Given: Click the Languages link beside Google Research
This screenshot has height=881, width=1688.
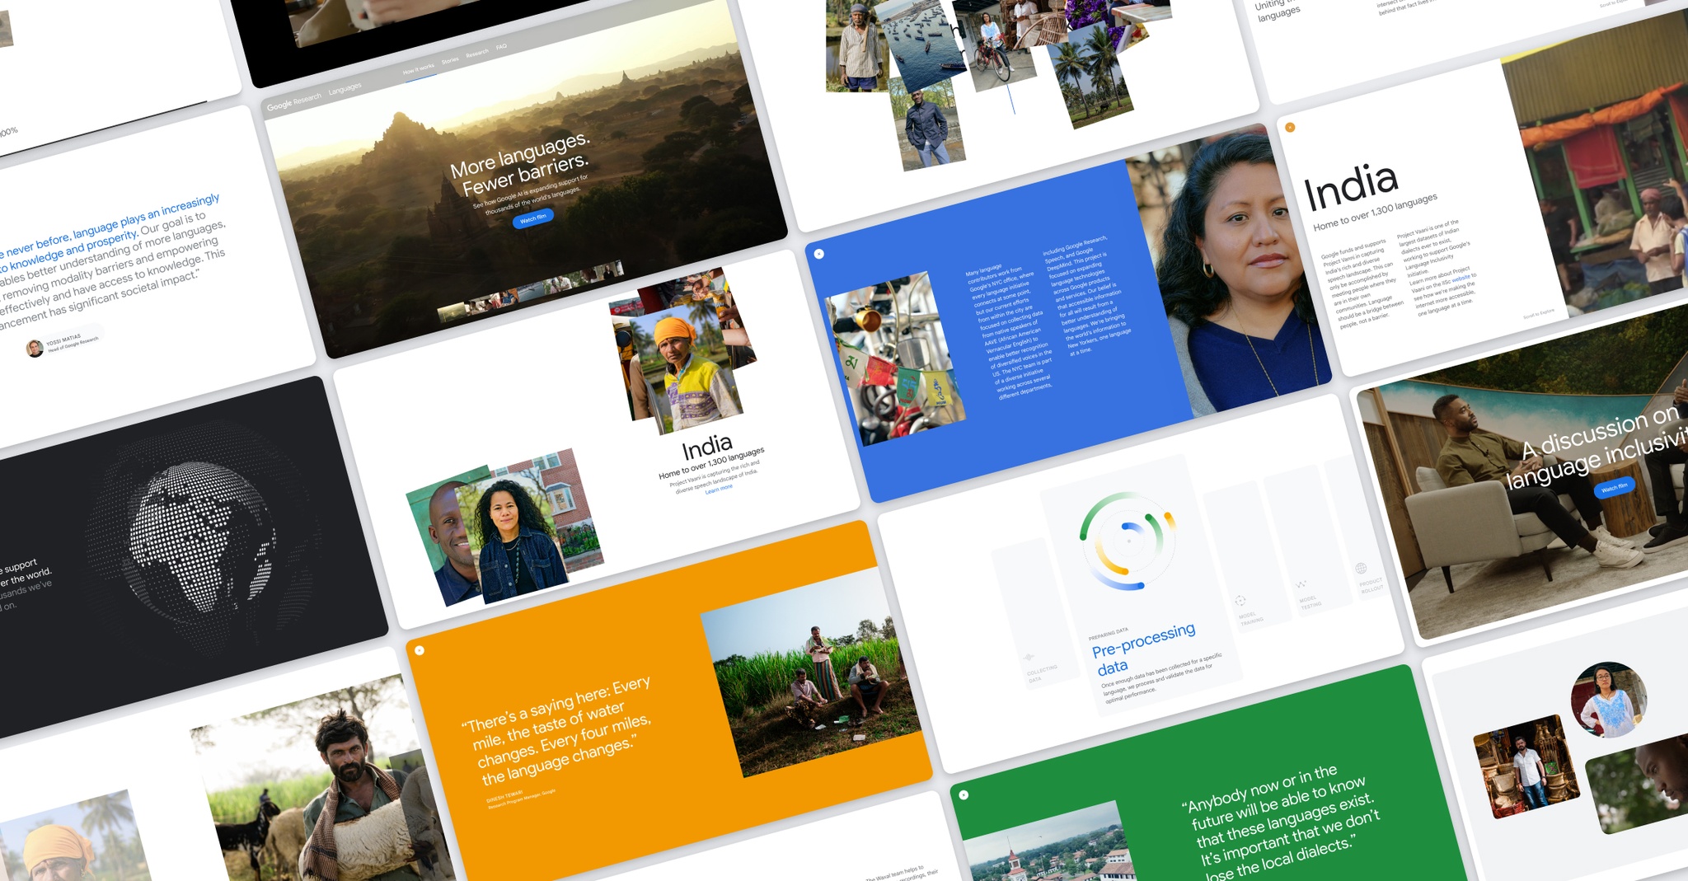Looking at the screenshot, I should [345, 88].
